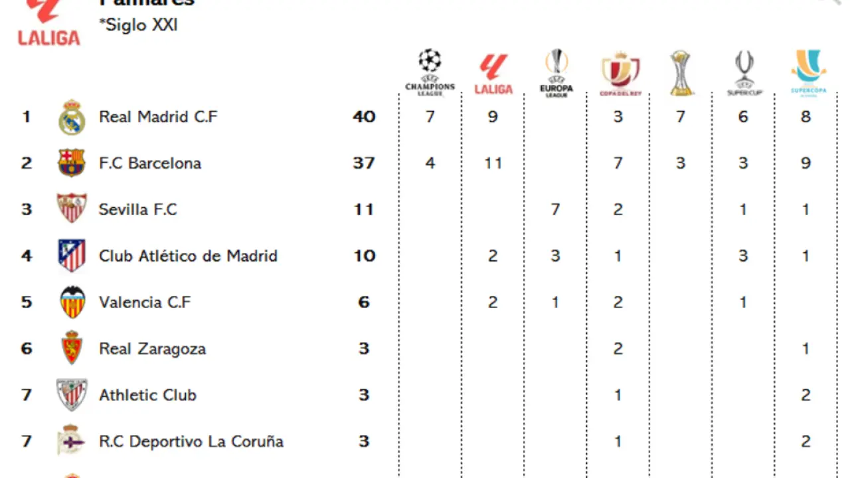This screenshot has width=850, height=478.
Task: Click the Deportivo La Coruña crest
Action: [x=71, y=440]
